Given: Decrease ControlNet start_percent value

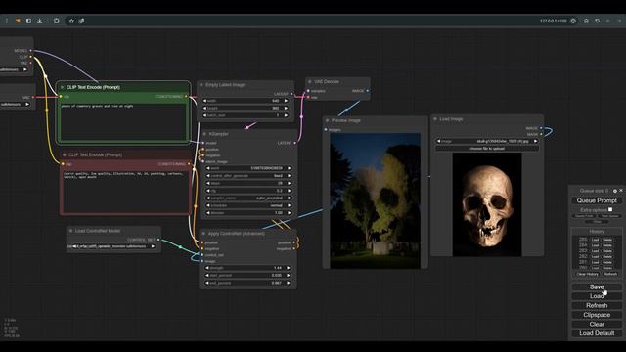Looking at the screenshot, I should (x=207, y=275).
